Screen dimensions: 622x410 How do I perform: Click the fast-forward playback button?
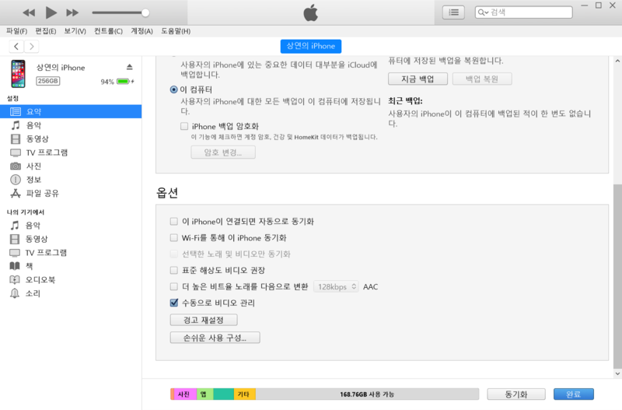point(72,12)
